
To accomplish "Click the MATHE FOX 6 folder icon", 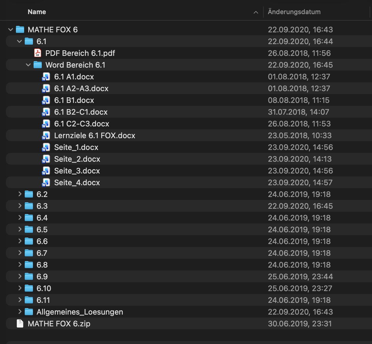I will click(20, 29).
